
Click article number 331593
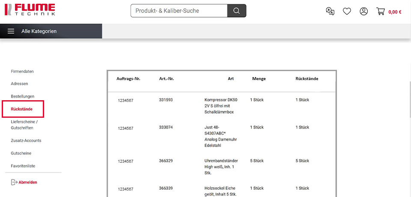pos(166,100)
